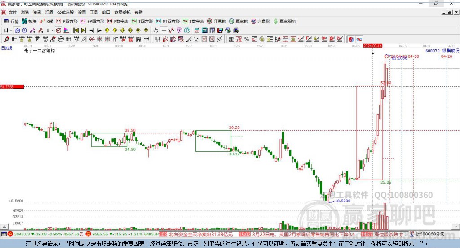
Task: Open the 江恩轮 Gann wheel tool
Action: [x=217, y=21]
